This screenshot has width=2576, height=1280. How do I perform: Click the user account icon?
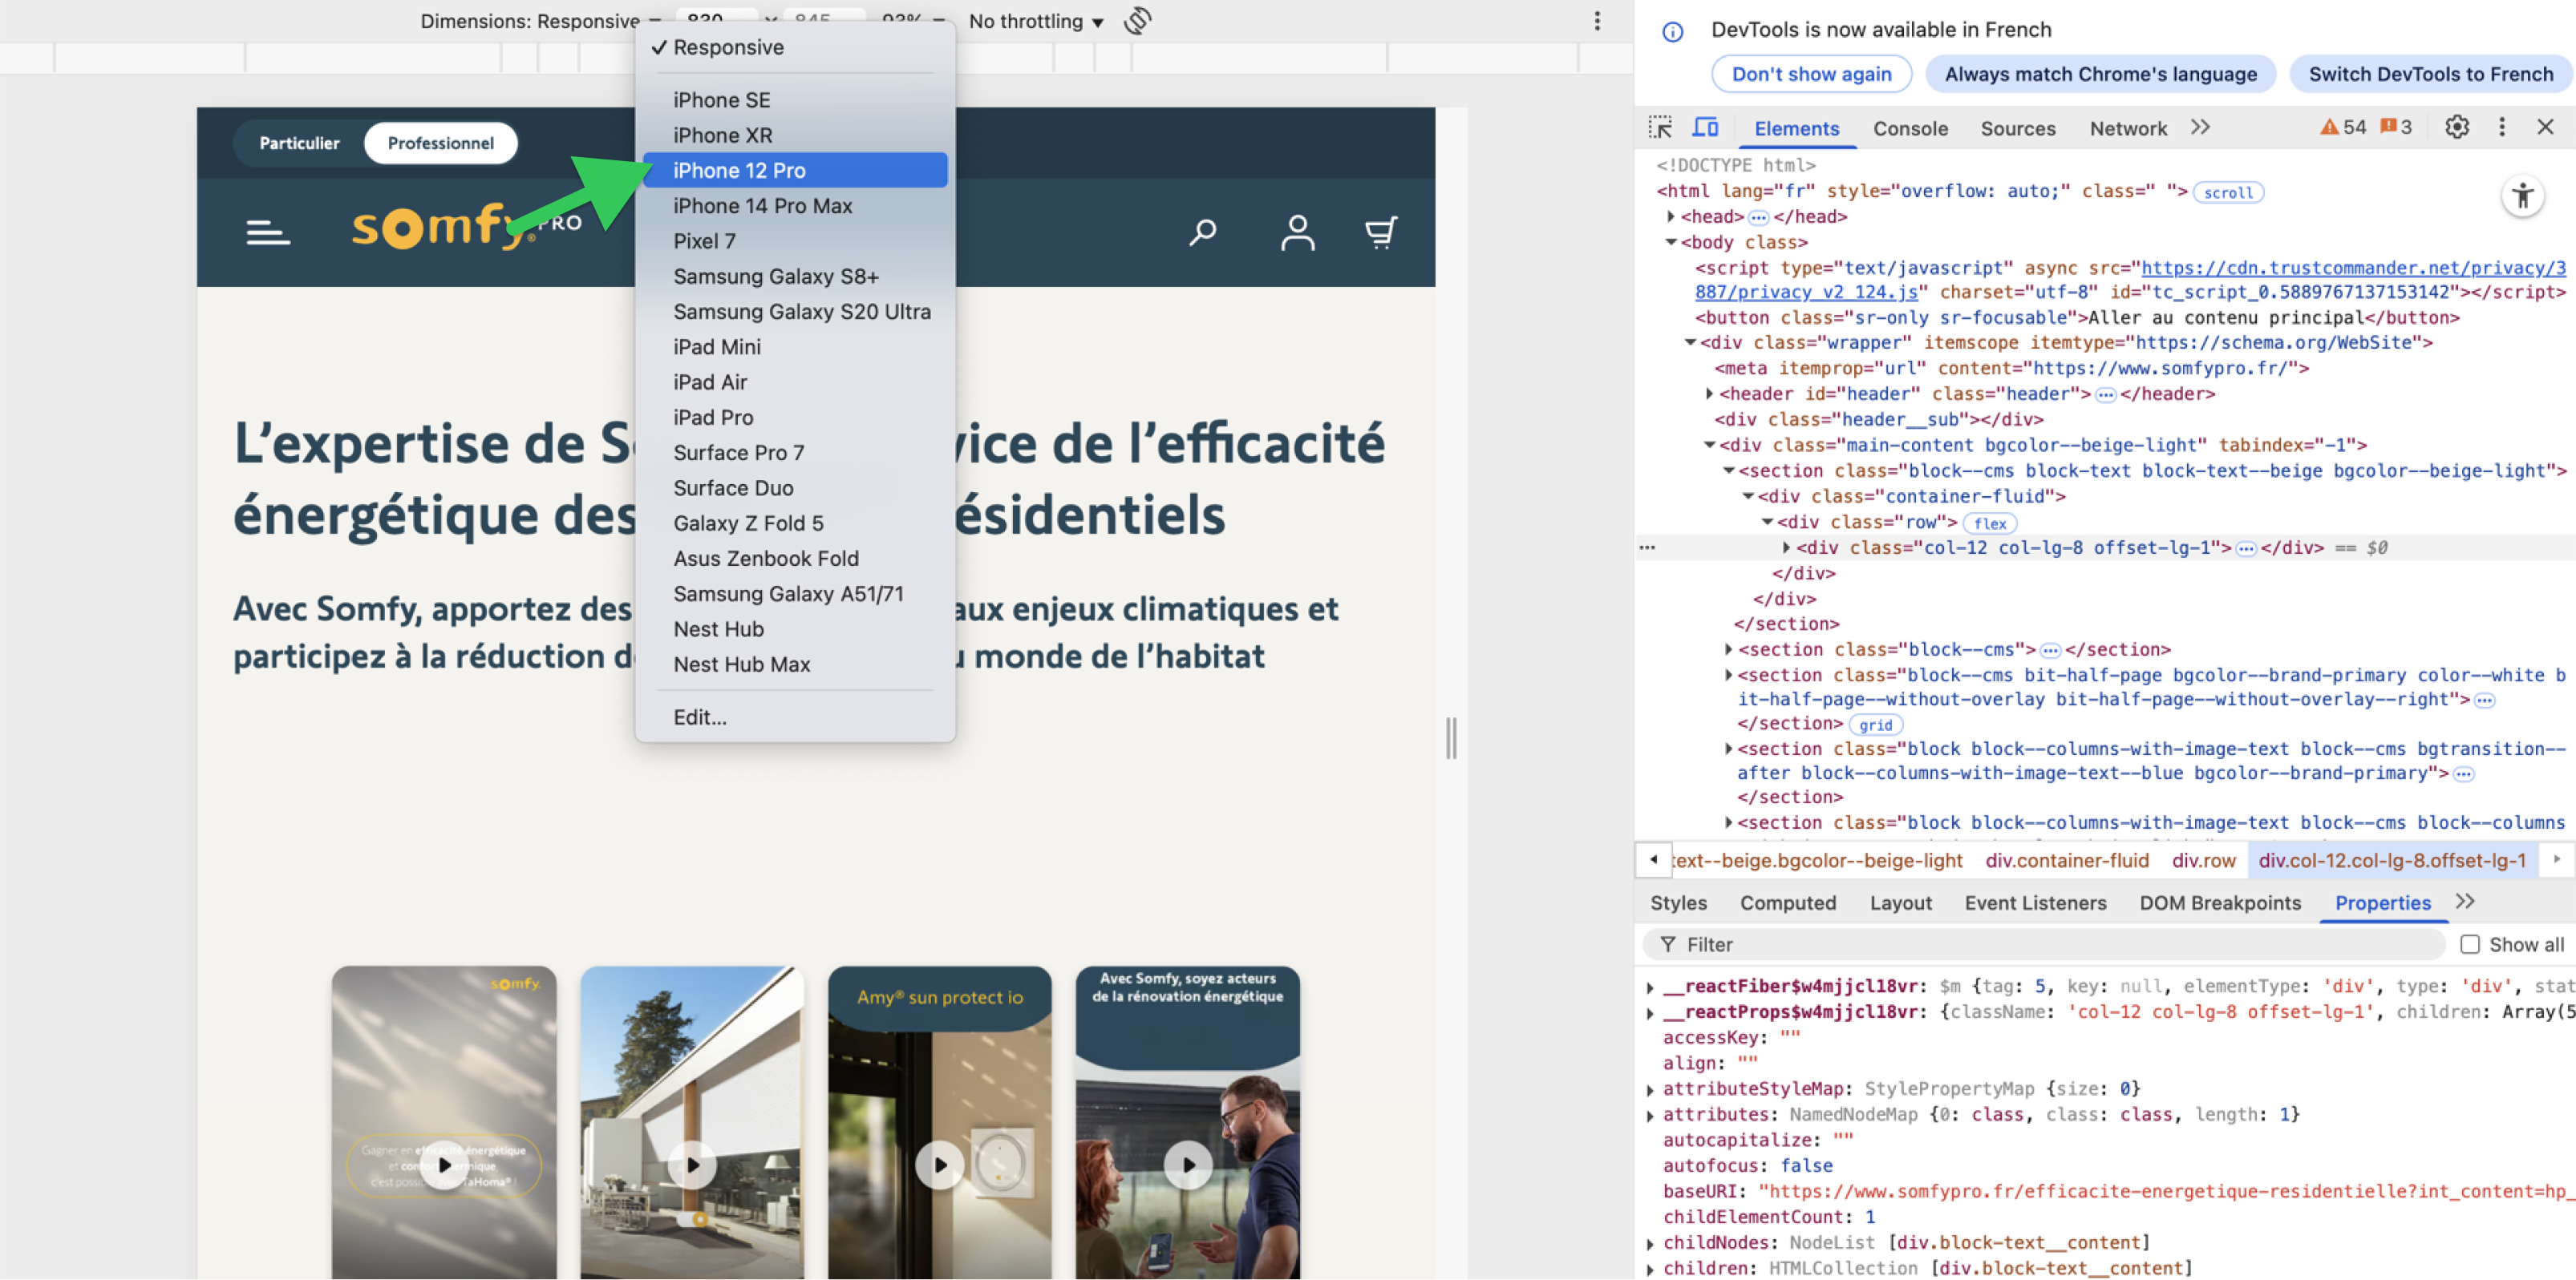[x=1297, y=232]
